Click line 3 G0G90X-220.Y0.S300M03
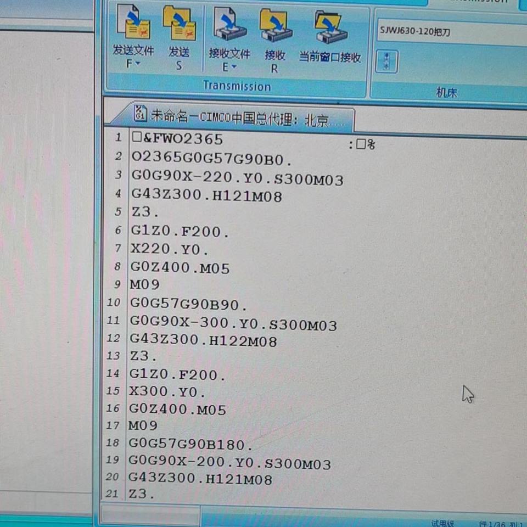Screen dimensions: 527x527 click(x=237, y=178)
